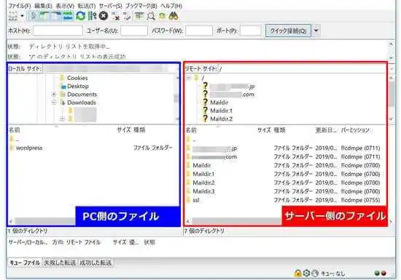Click the クイック接続(Q) button
Viewport: 401px width, 280px height.
[x=288, y=31]
